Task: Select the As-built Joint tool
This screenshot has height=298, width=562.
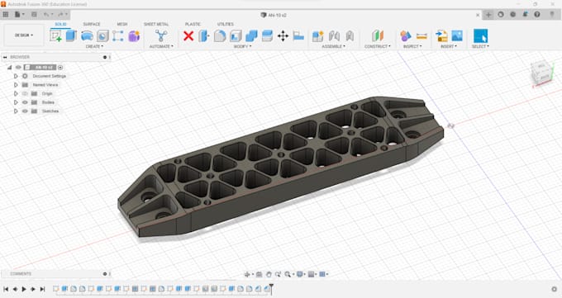Action: tap(350, 35)
